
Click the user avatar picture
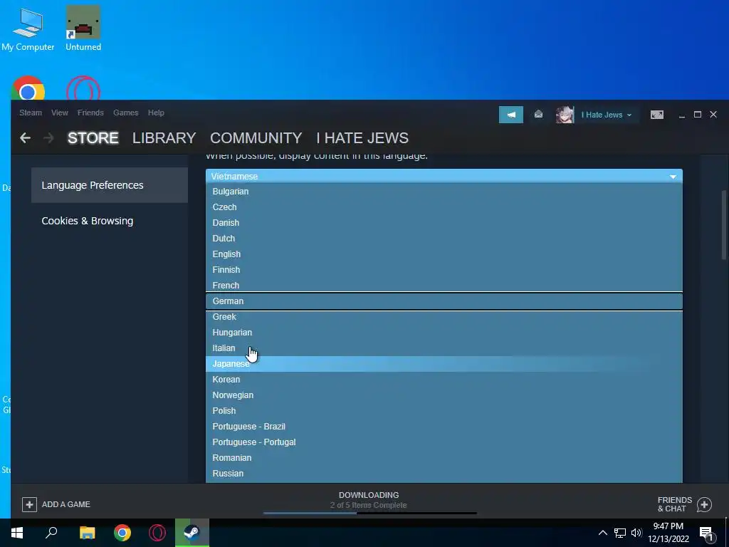pos(565,115)
